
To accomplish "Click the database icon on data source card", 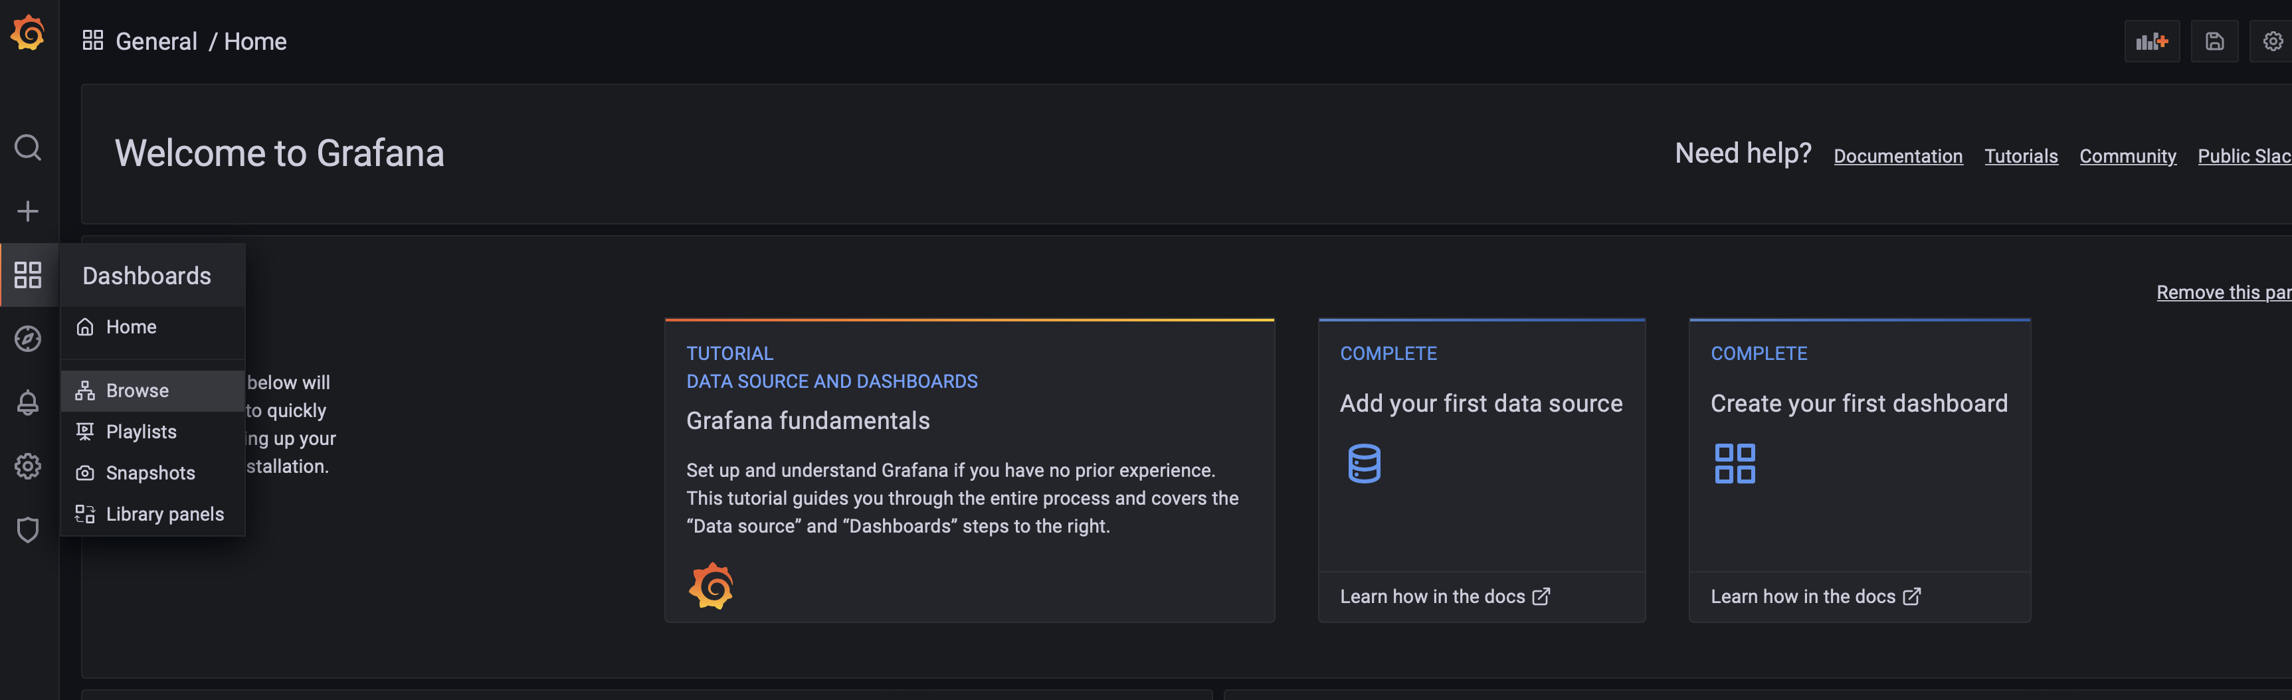I will 1364,464.
